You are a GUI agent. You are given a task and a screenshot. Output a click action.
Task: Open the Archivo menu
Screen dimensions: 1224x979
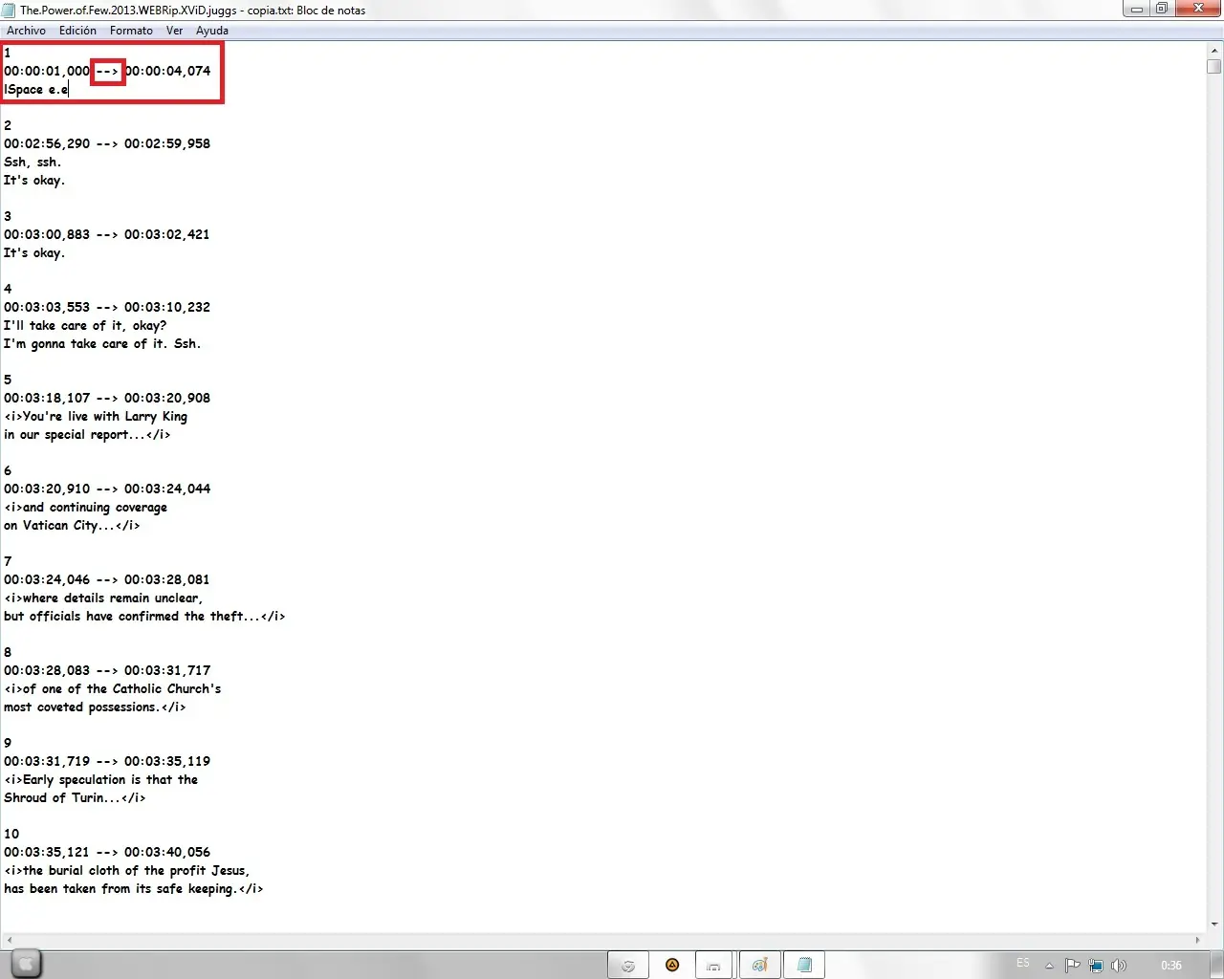coord(26,31)
